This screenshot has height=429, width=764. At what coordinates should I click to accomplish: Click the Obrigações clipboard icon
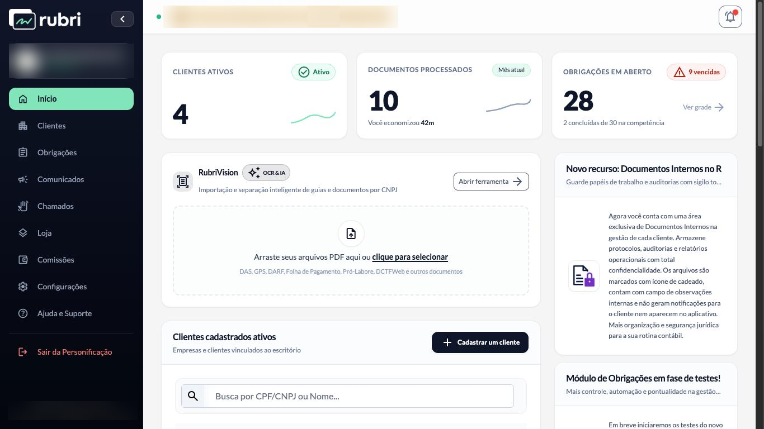pyautogui.click(x=23, y=152)
